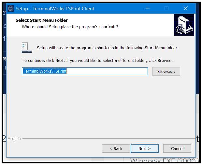The height and width of the screenshot is (165, 202).
Task: Open the Browse... folder dialog
Action: tap(166, 71)
